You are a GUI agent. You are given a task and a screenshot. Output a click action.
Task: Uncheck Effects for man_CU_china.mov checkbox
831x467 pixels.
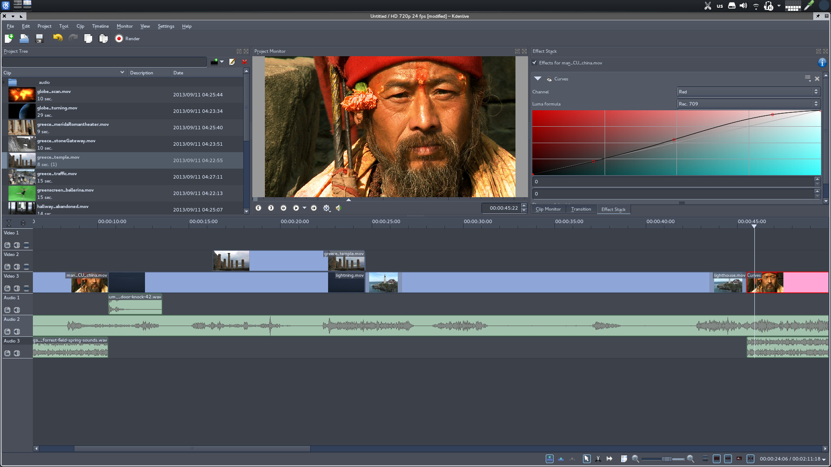pyautogui.click(x=535, y=63)
